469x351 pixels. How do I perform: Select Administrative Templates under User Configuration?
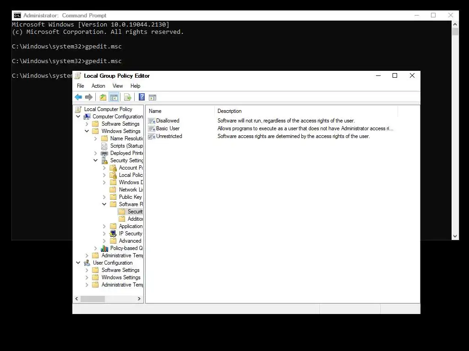point(122,285)
